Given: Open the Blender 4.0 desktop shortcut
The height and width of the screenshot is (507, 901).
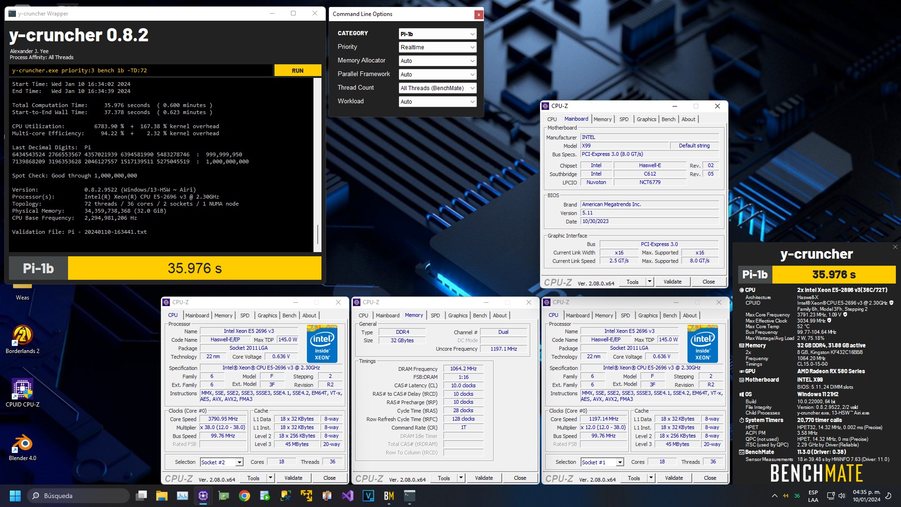Looking at the screenshot, I should 23,448.
